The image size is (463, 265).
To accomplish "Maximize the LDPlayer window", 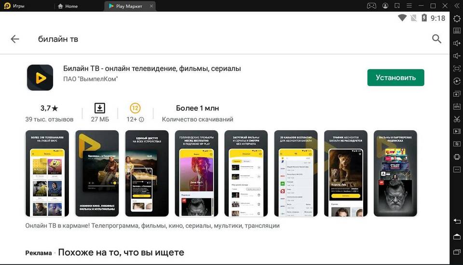I will point(433,6).
